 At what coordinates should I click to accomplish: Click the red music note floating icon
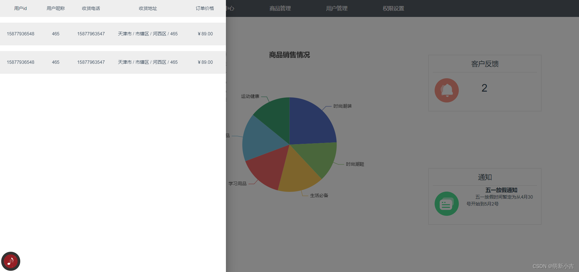pyautogui.click(x=11, y=261)
